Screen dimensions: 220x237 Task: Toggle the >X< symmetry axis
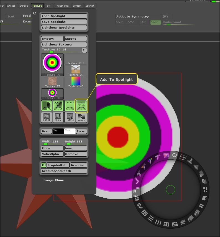tap(121, 22)
